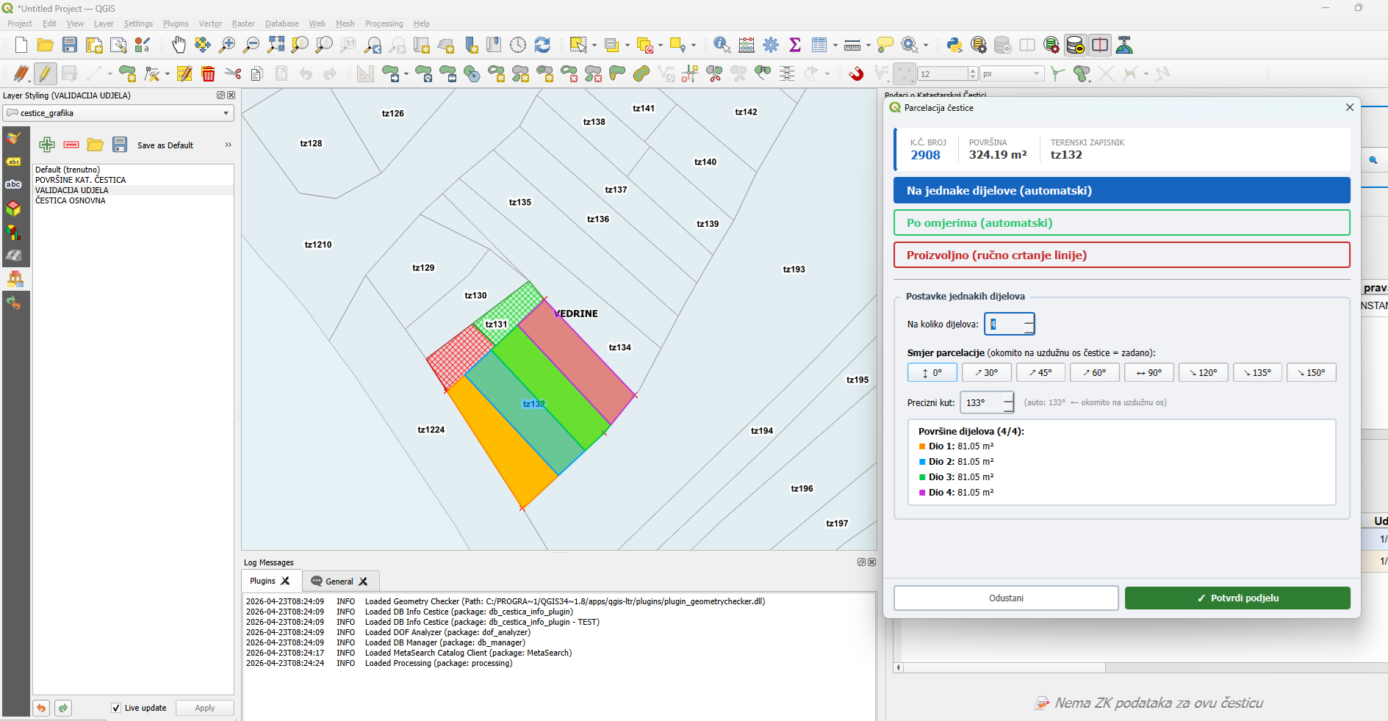Choose Na jednake dijelove (automatski)
Image resolution: width=1388 pixels, height=721 pixels.
pos(1122,190)
